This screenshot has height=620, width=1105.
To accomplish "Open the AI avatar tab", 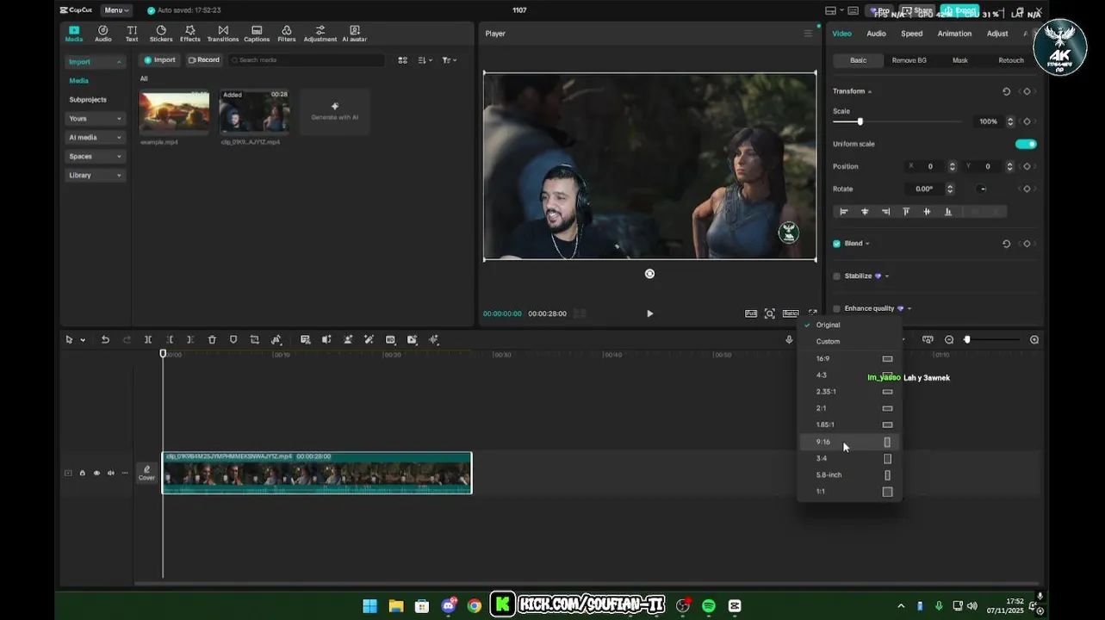I will click(x=355, y=34).
